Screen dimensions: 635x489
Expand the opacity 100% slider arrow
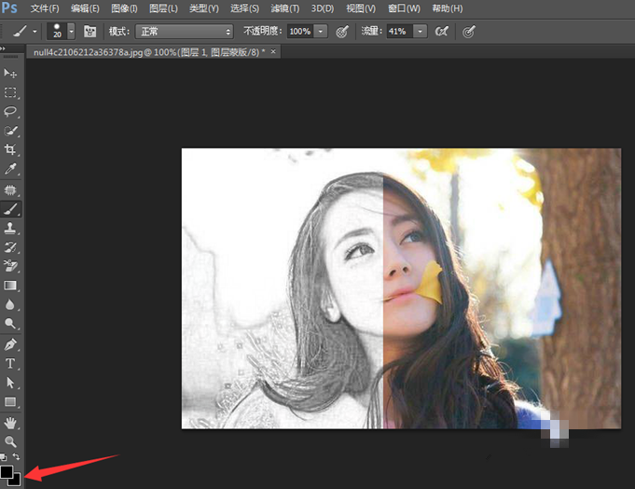tap(321, 32)
